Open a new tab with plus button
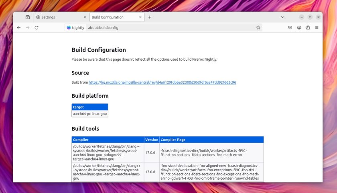Image resolution: width=337 pixels, height=193 pixels. tap(150, 17)
